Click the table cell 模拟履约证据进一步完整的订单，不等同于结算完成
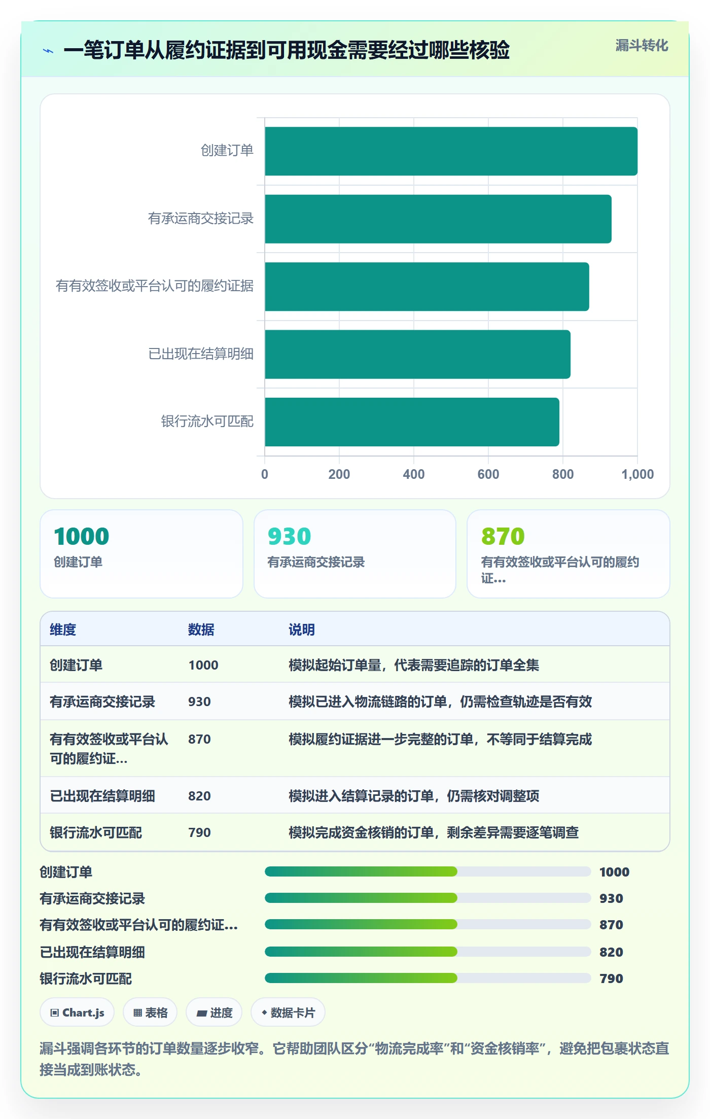This screenshot has width=710, height=1119. pos(440,739)
